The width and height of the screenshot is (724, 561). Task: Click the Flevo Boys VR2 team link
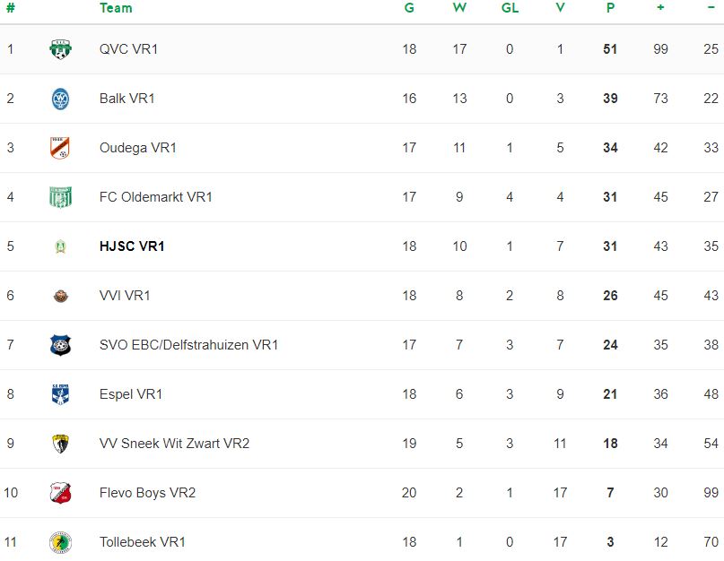(147, 493)
